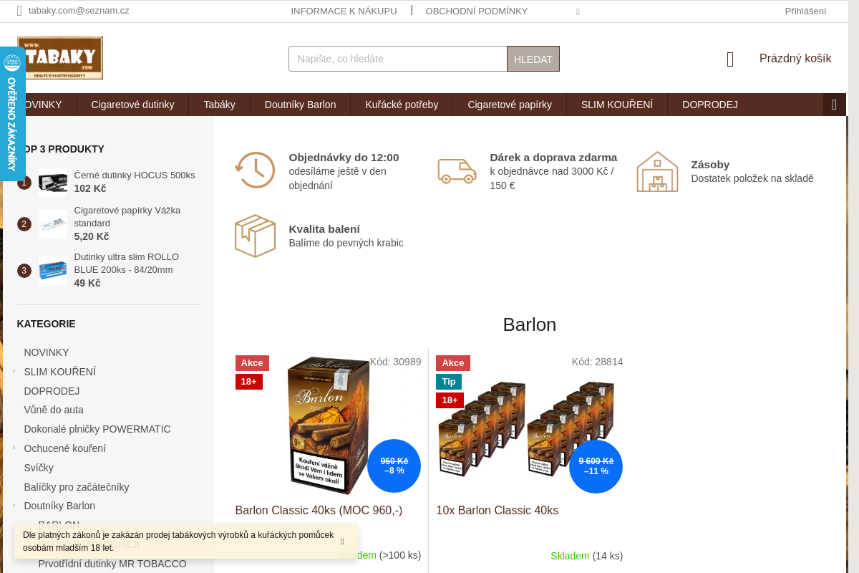Click the 5,20 Kč price

92,236
